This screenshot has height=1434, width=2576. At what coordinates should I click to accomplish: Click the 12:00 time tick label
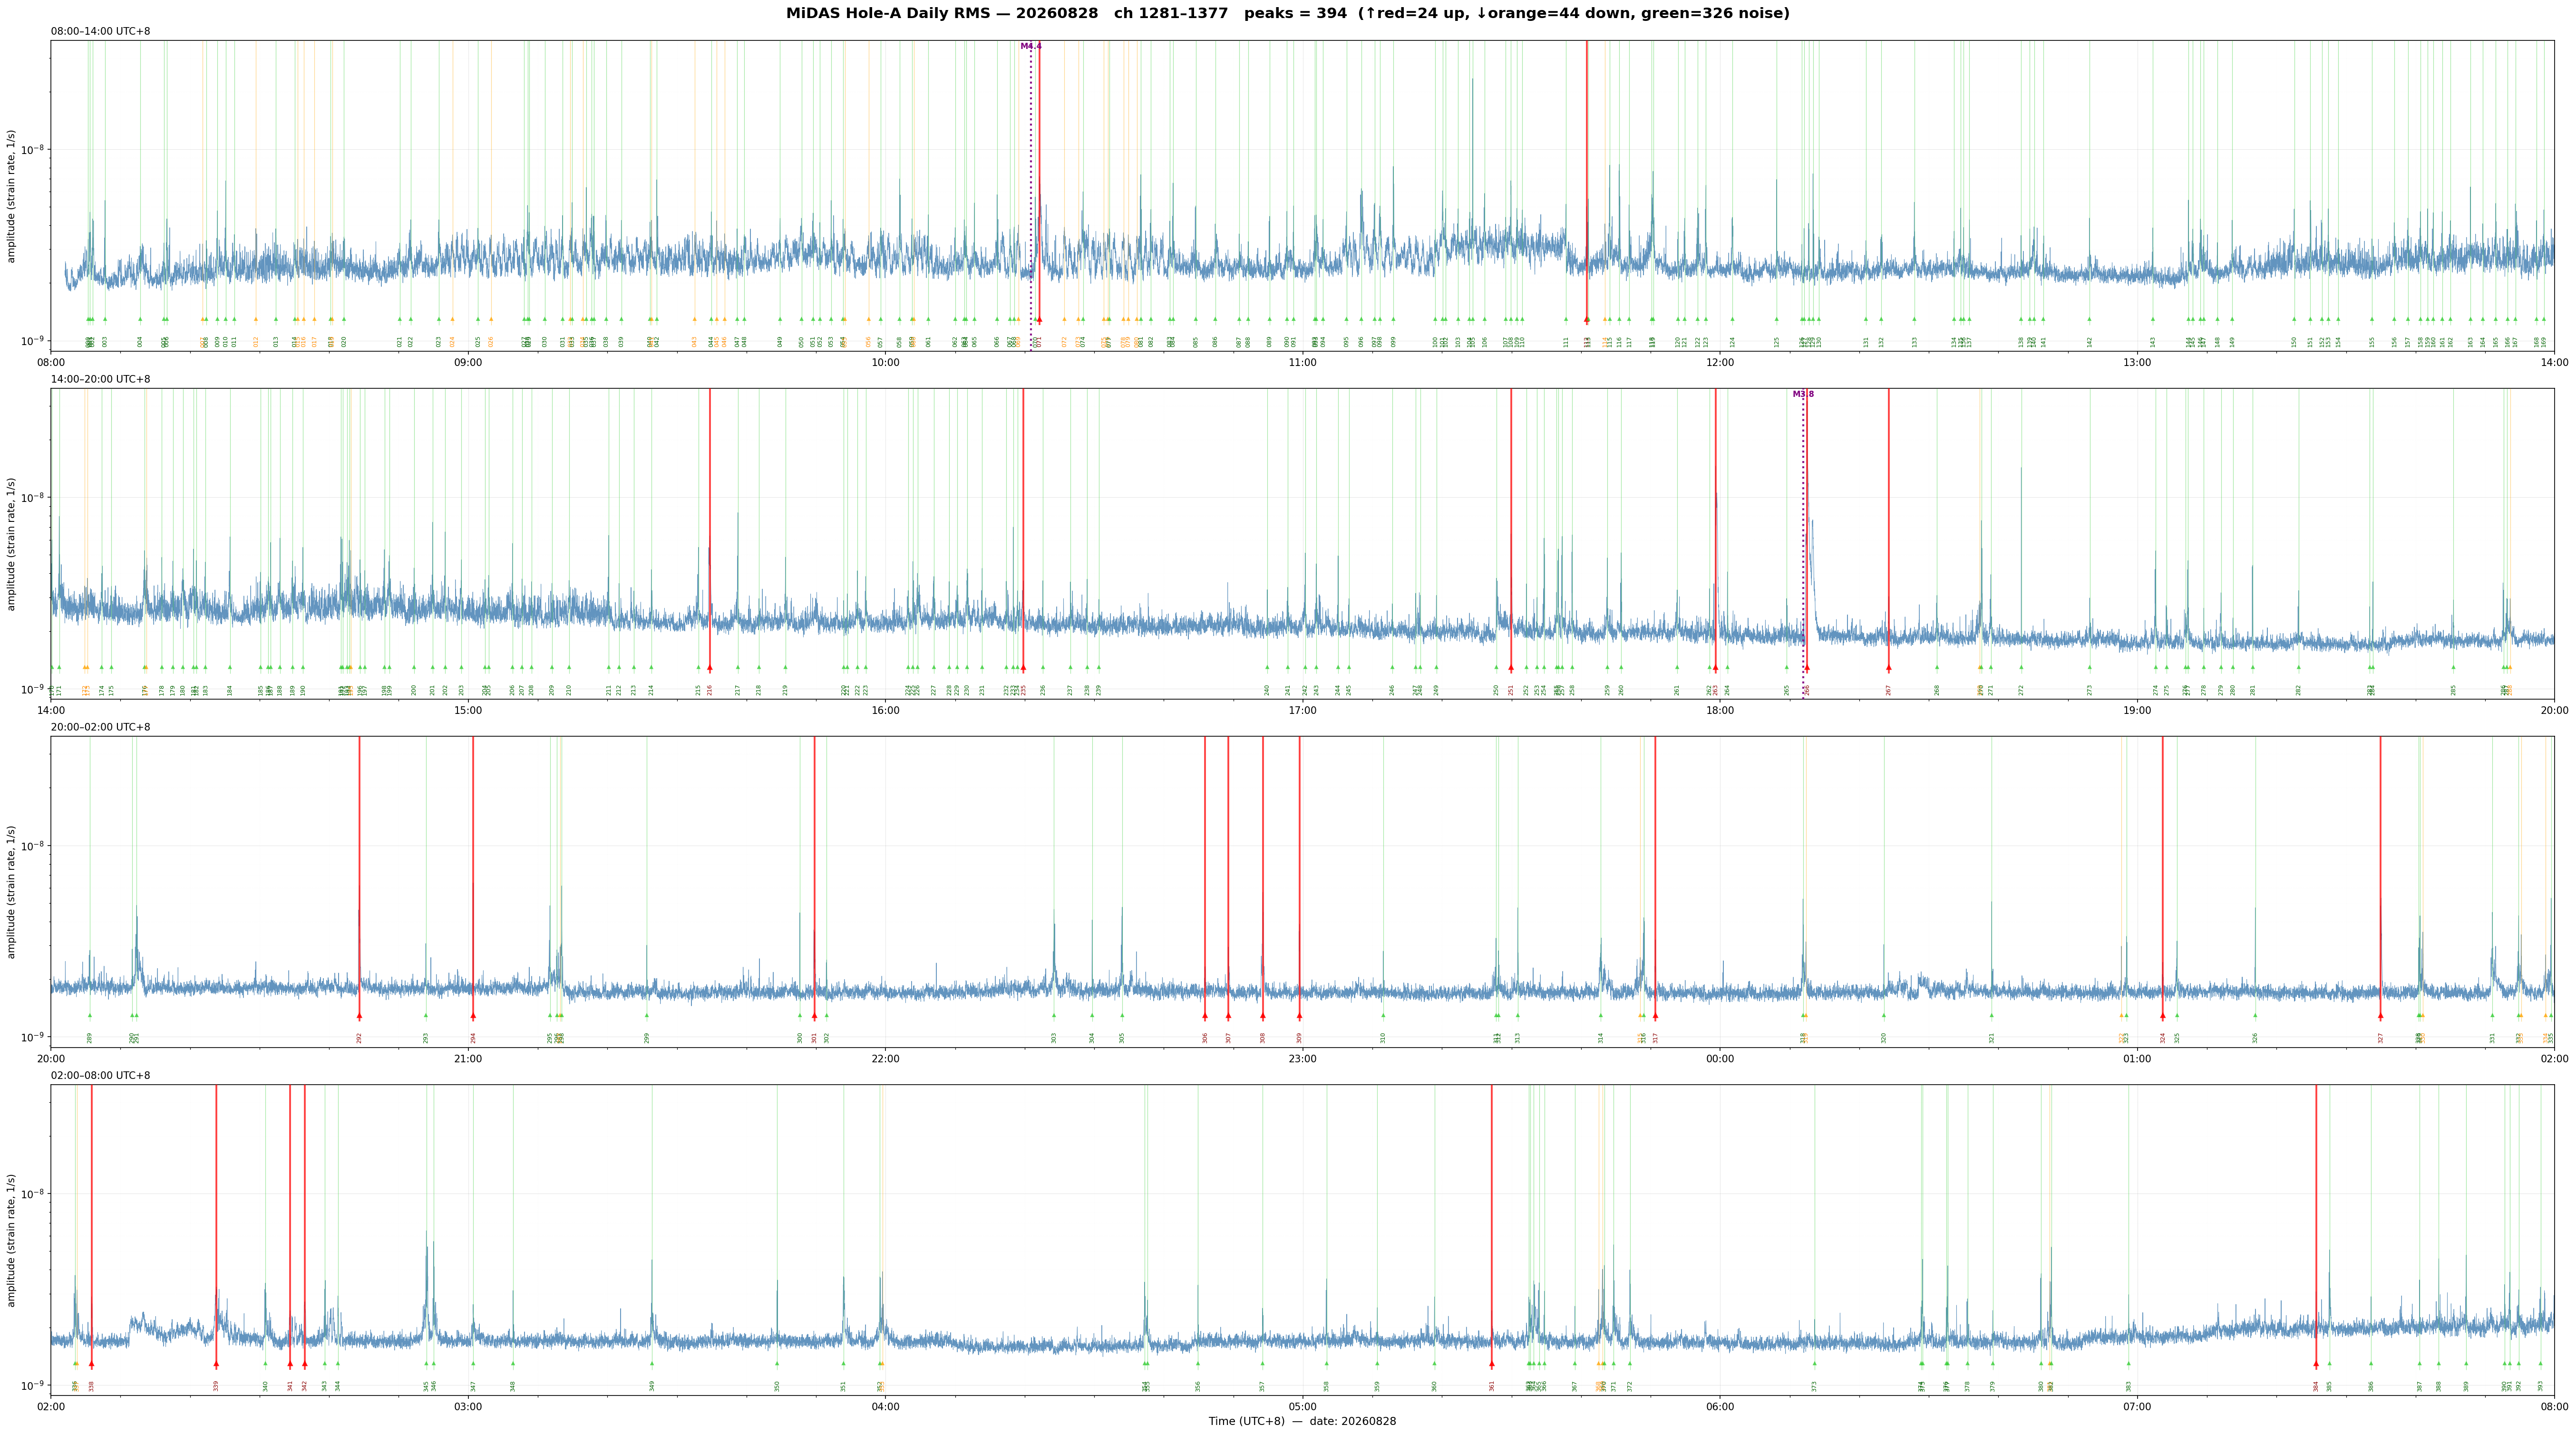point(1720,362)
